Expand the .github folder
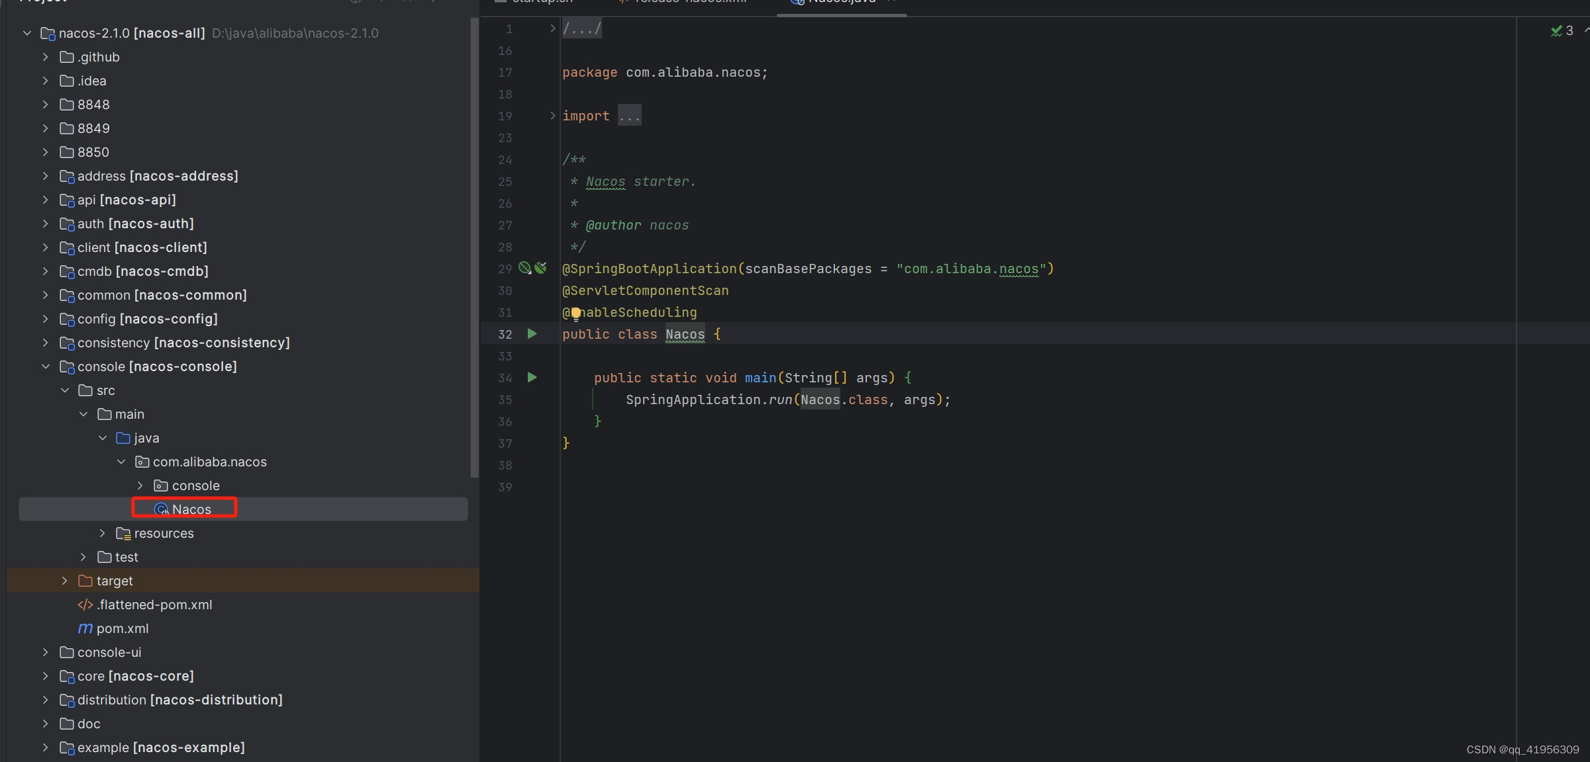1590x762 pixels. tap(46, 57)
